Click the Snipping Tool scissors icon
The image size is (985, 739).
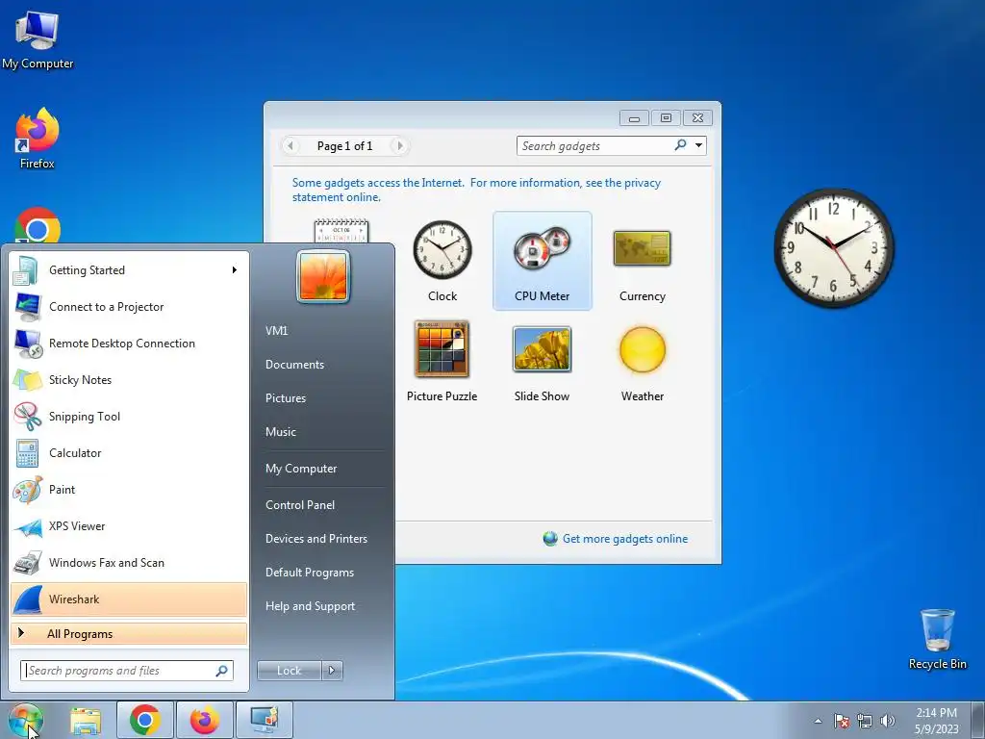pyautogui.click(x=28, y=417)
